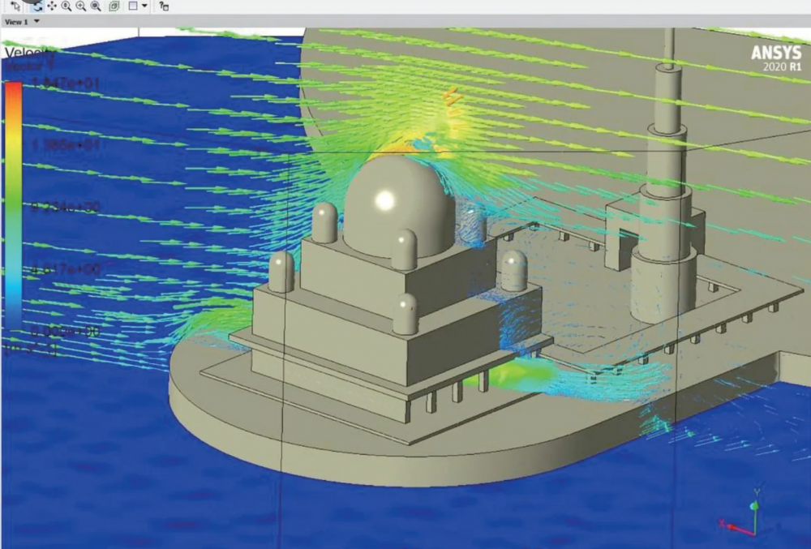Show viewer hotkeys help icon
The width and height of the screenshot is (811, 549).
click(x=164, y=6)
